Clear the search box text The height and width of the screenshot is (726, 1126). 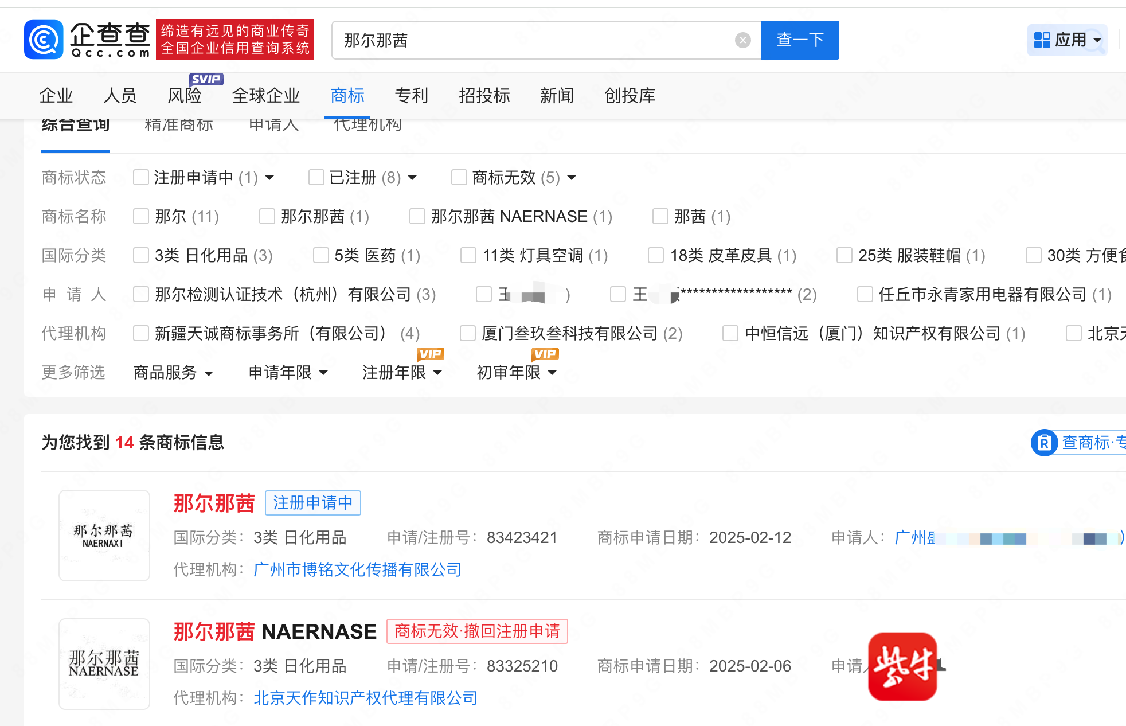point(742,40)
